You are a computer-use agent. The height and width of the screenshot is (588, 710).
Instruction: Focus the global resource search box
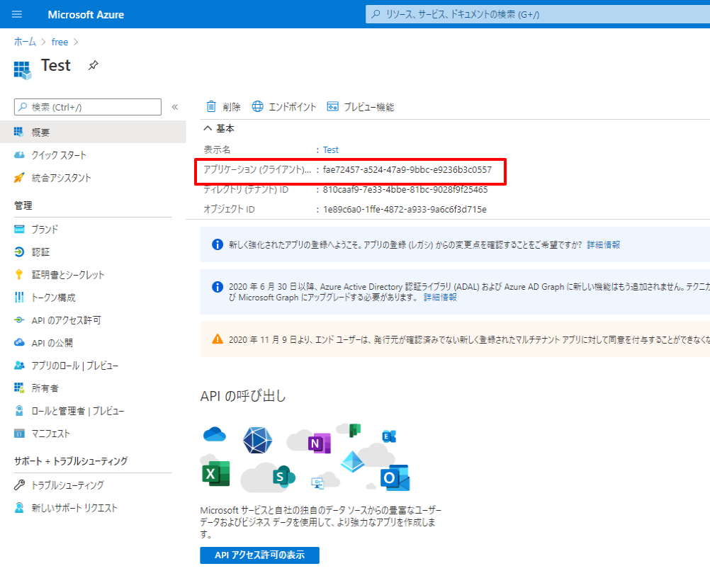538,14
